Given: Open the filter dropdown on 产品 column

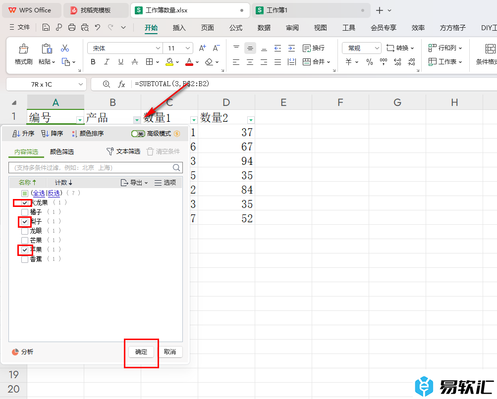Looking at the screenshot, I should (x=137, y=120).
